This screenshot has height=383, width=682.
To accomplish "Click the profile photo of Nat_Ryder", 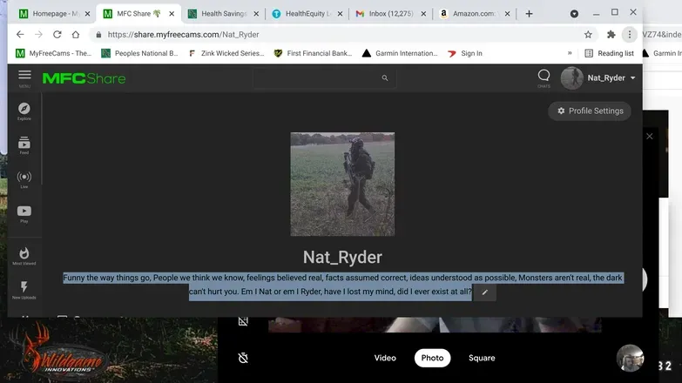I will pos(342,184).
